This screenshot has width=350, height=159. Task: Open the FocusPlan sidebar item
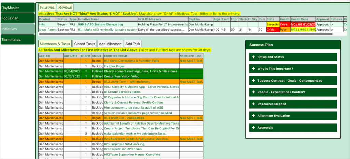click(x=17, y=18)
